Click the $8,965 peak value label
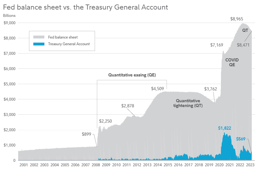Viewport: 255px width, 172px height. pos(238,19)
